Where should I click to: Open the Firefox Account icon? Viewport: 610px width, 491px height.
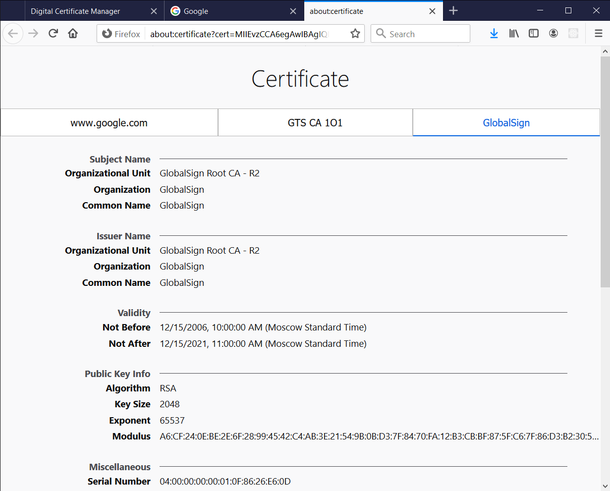554,34
